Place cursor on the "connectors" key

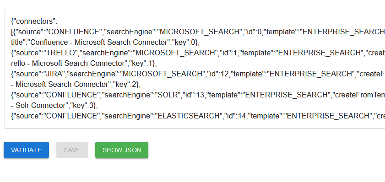34,21
